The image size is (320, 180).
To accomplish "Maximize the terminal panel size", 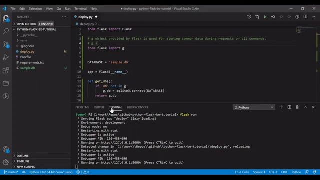I will point(305,107).
